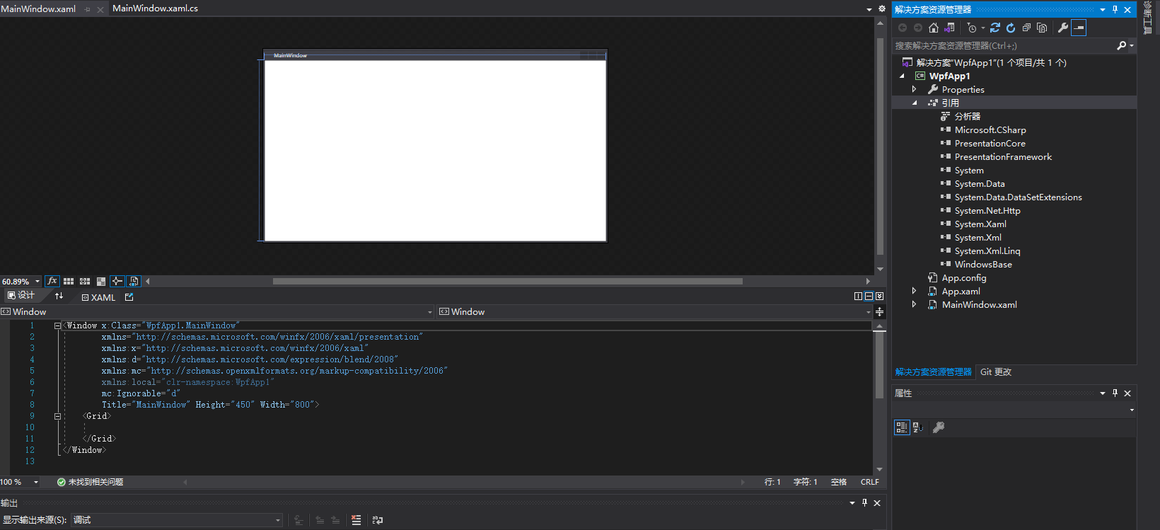Click the designer horizontal scrollbar
The height and width of the screenshot is (530, 1160).
(507, 281)
